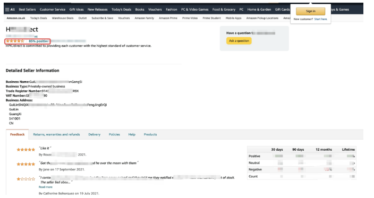Open Amazon Family link

click(144, 18)
